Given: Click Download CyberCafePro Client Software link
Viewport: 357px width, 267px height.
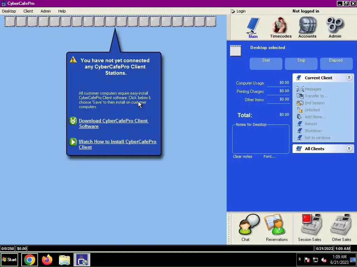Looking at the screenshot, I should (113, 123).
